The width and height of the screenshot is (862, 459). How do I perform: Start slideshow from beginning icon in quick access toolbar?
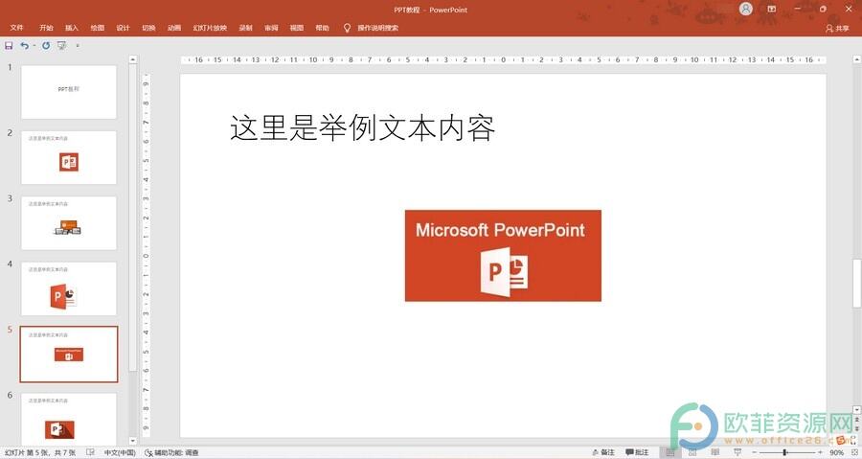pos(62,46)
